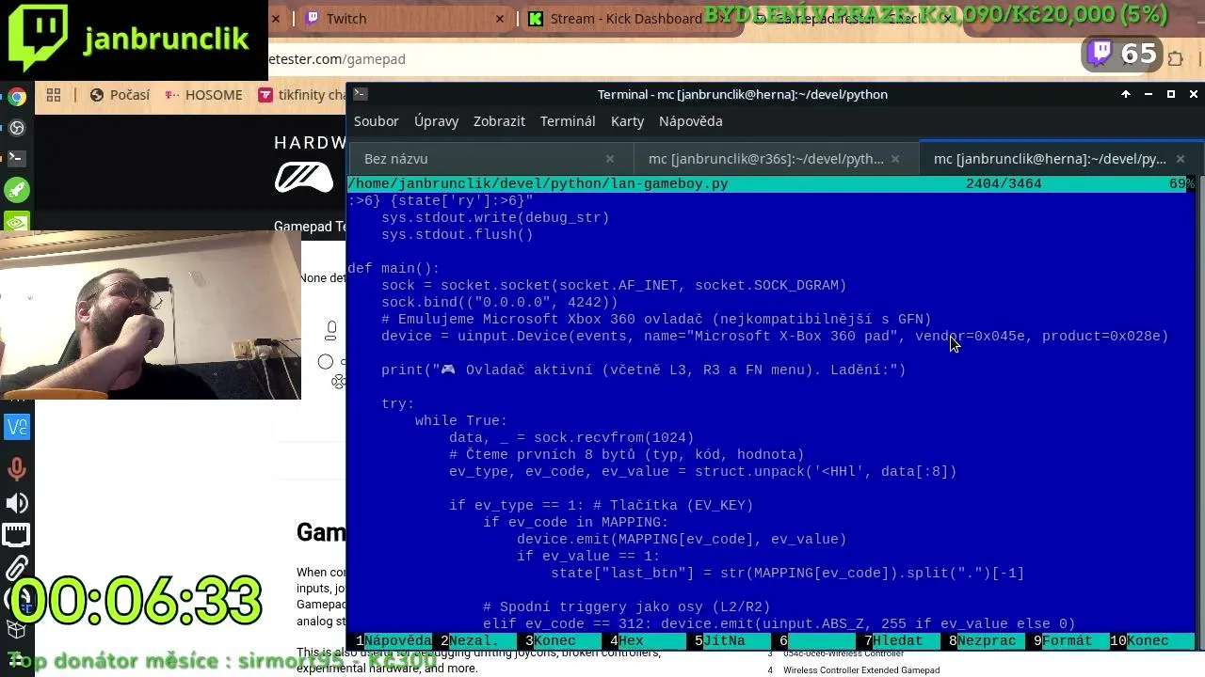Close the Twitch browser tab
The width and height of the screenshot is (1205, 677).
(500, 18)
